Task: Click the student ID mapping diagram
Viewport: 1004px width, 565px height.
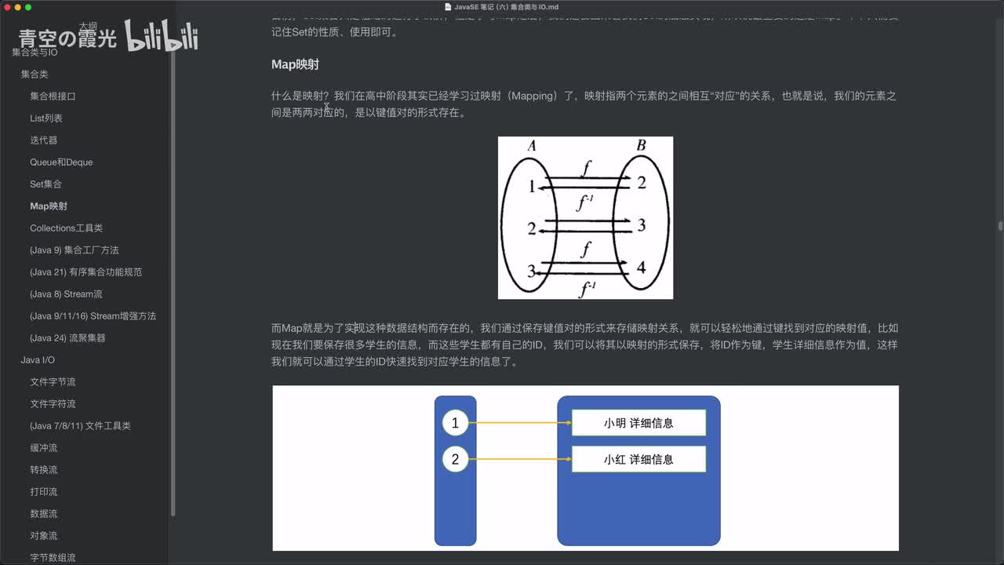Action: [x=585, y=468]
